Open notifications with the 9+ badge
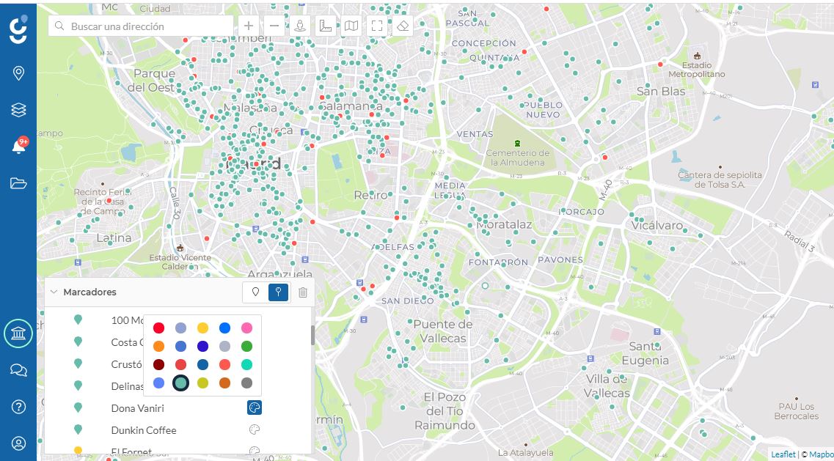This screenshot has height=461, width=834. coord(18,146)
